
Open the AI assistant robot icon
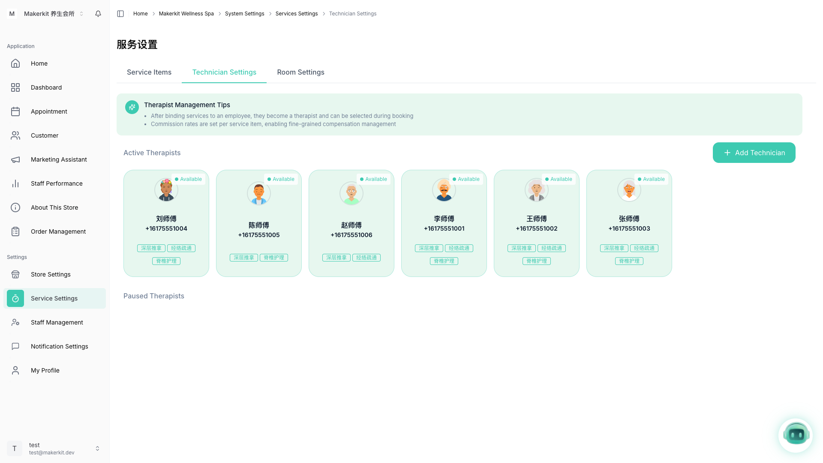pos(796,435)
